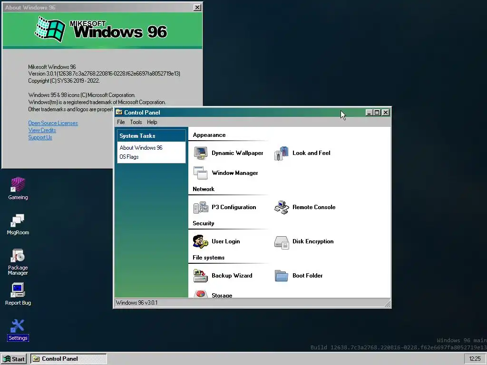
Task: Open the Help menu in Control Panel
Action: coord(152,122)
